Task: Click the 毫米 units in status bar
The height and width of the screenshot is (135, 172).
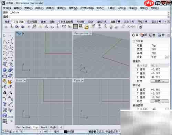Action: (x=56, y=132)
